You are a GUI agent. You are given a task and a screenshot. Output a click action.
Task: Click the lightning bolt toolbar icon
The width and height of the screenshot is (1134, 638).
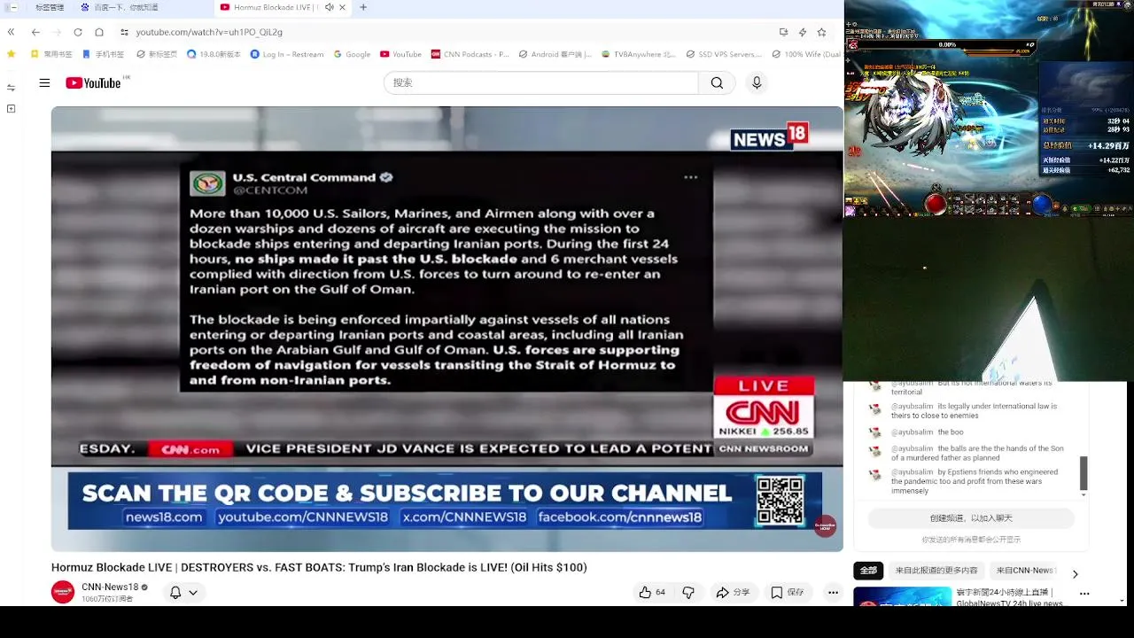[803, 32]
